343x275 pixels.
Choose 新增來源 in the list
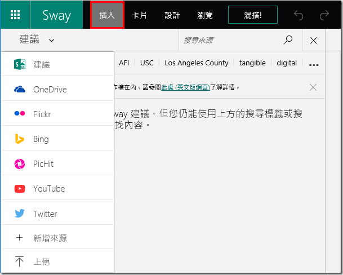coord(57,237)
